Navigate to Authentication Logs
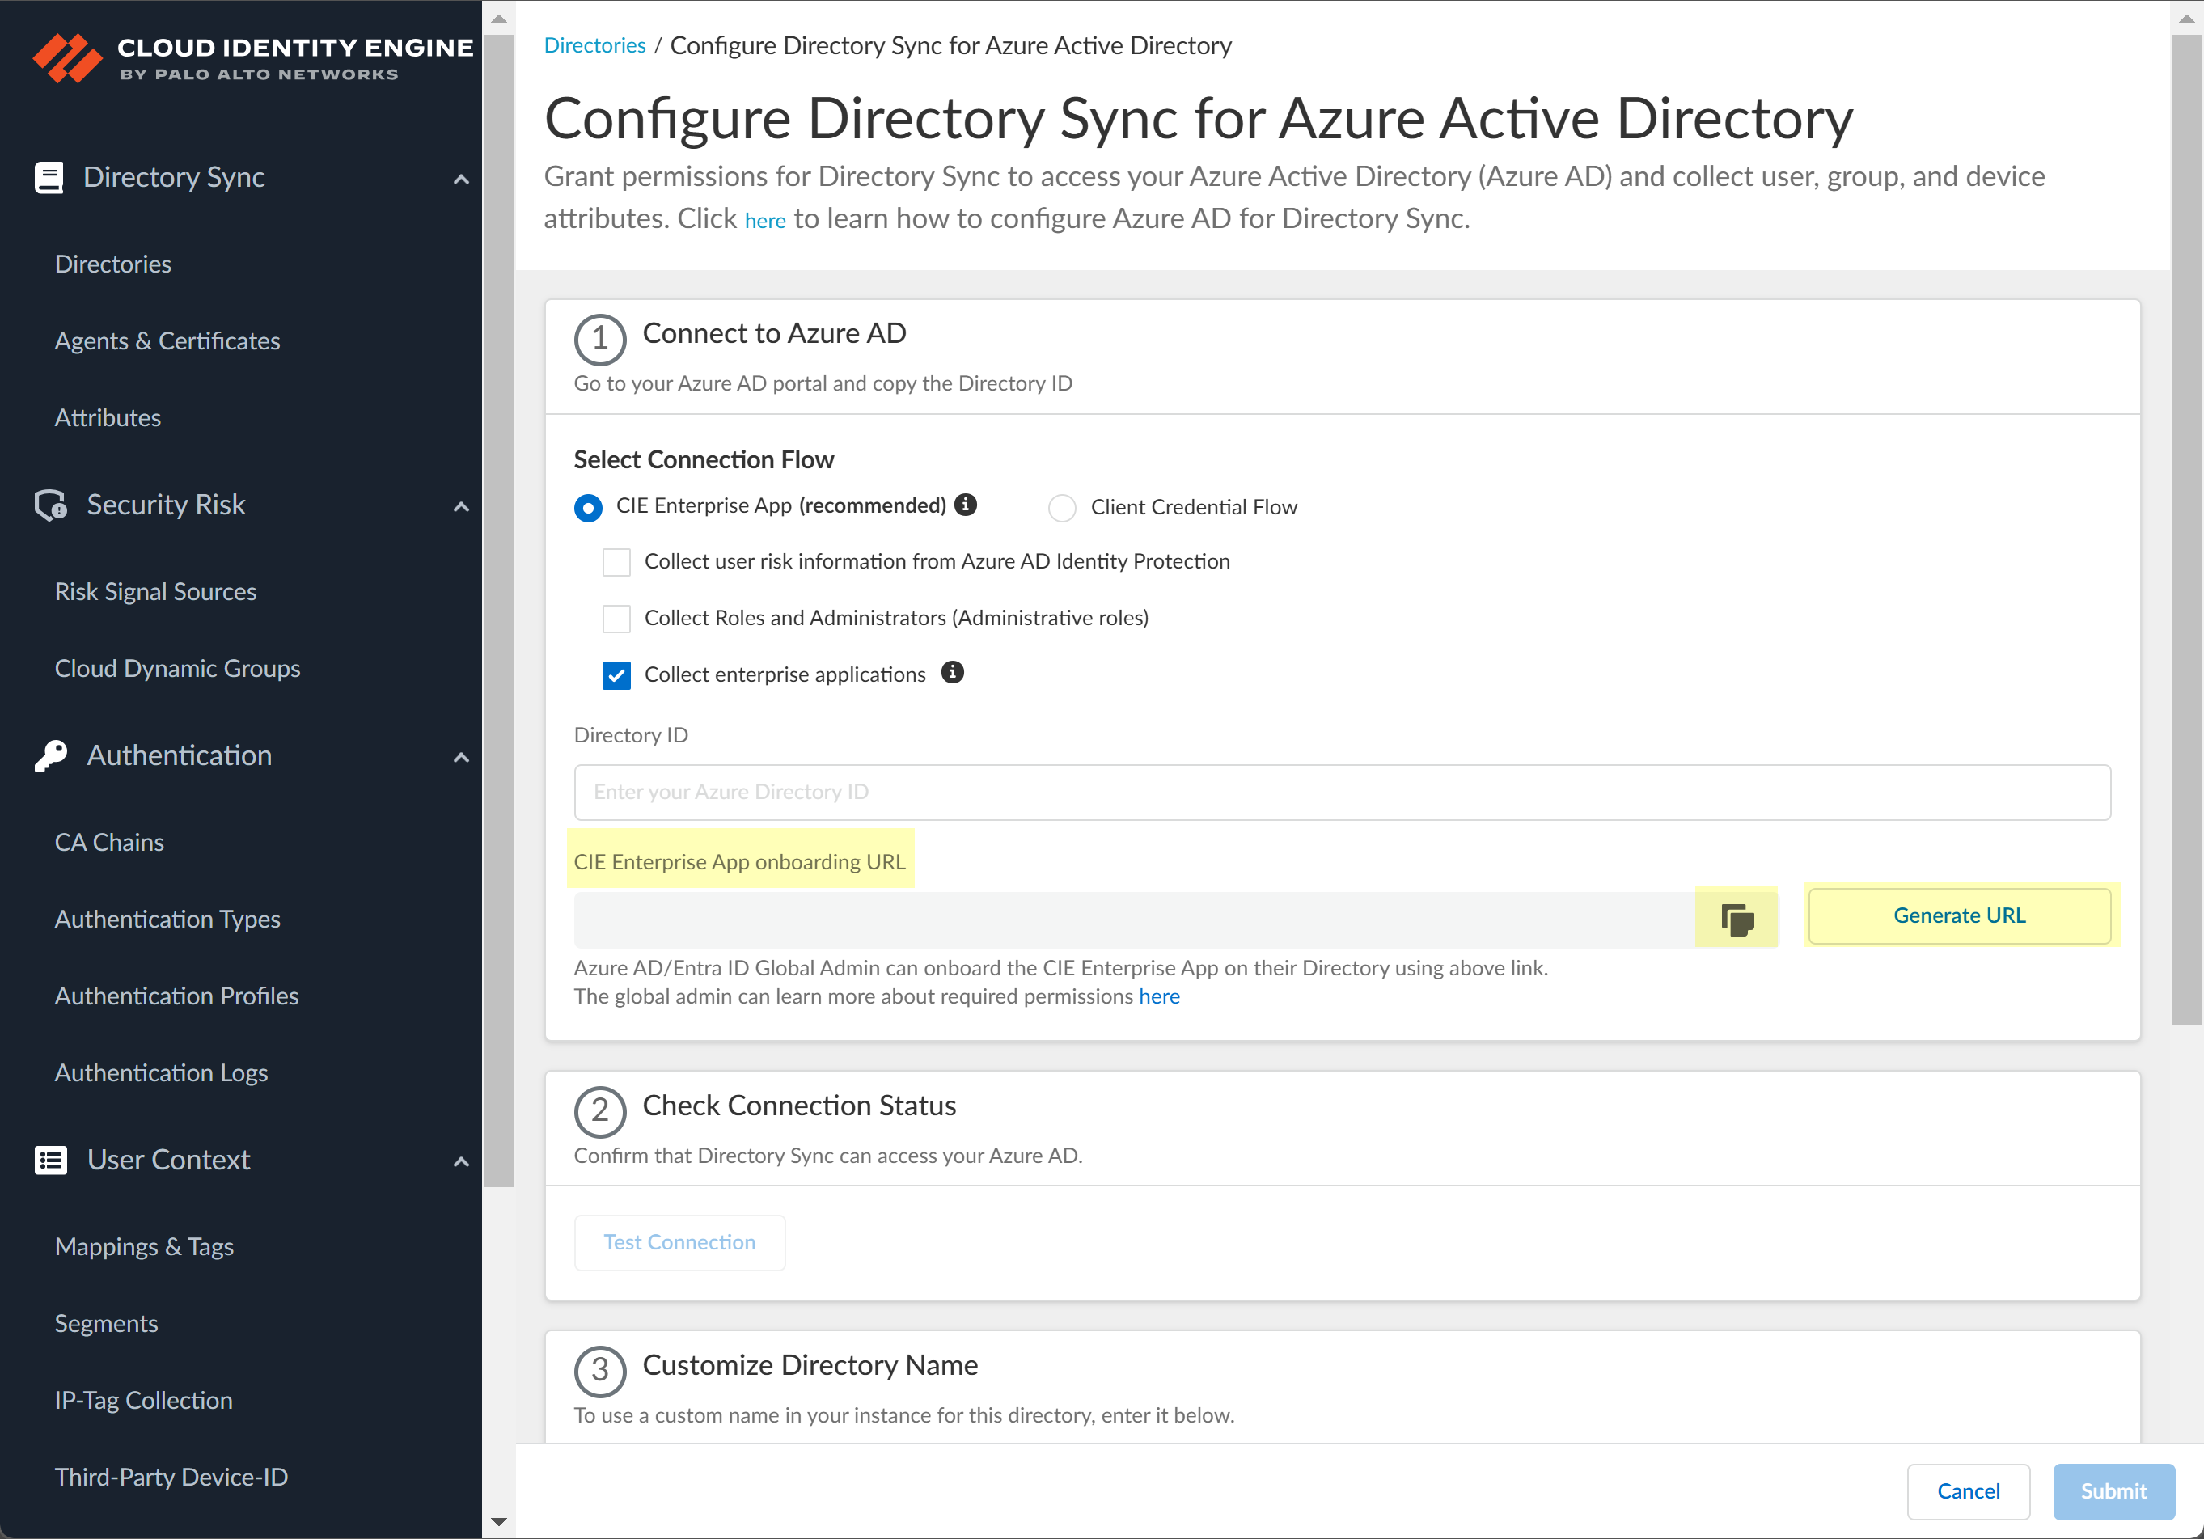 pyautogui.click(x=161, y=1072)
